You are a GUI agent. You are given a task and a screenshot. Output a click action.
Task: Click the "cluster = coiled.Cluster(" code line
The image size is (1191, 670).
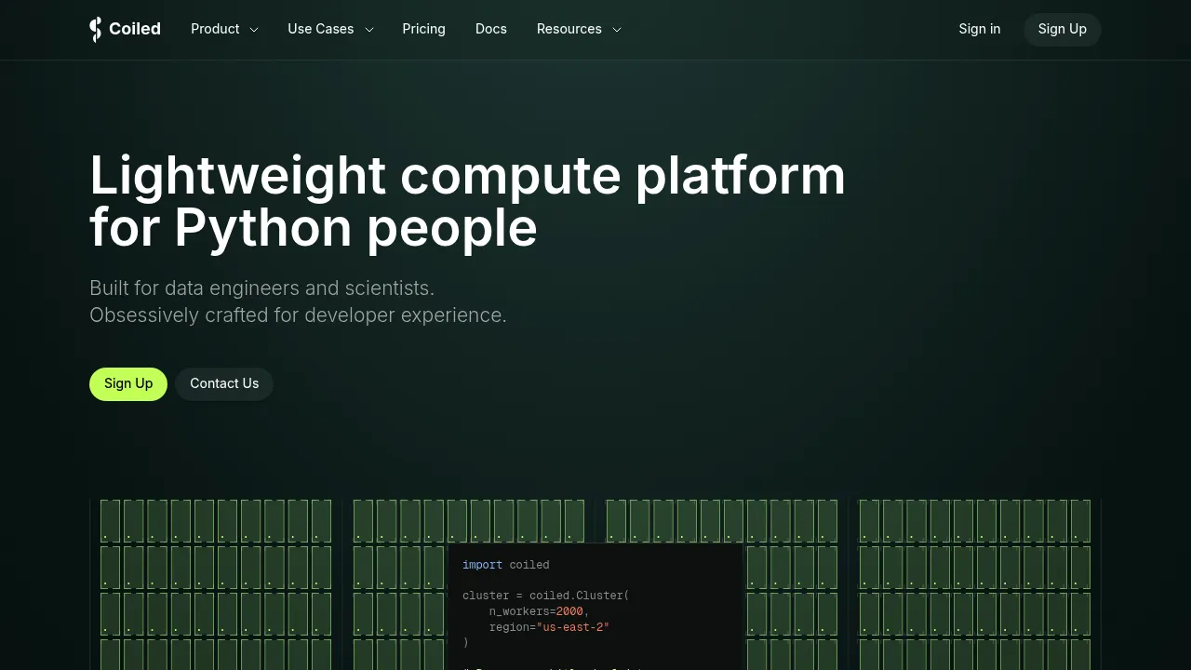(x=546, y=596)
